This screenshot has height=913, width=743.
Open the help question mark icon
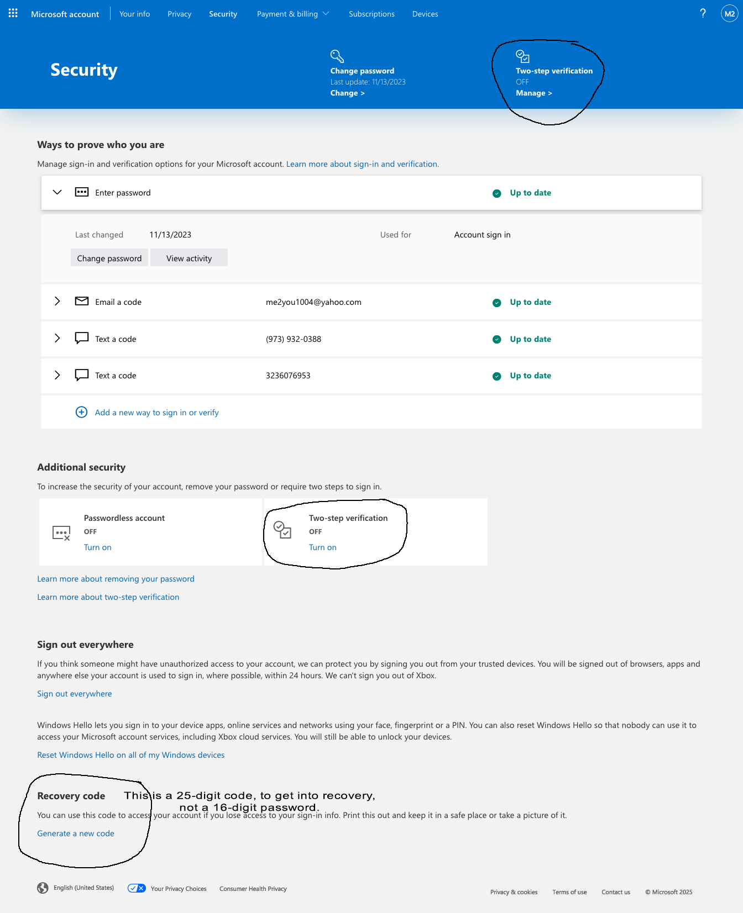click(x=703, y=13)
